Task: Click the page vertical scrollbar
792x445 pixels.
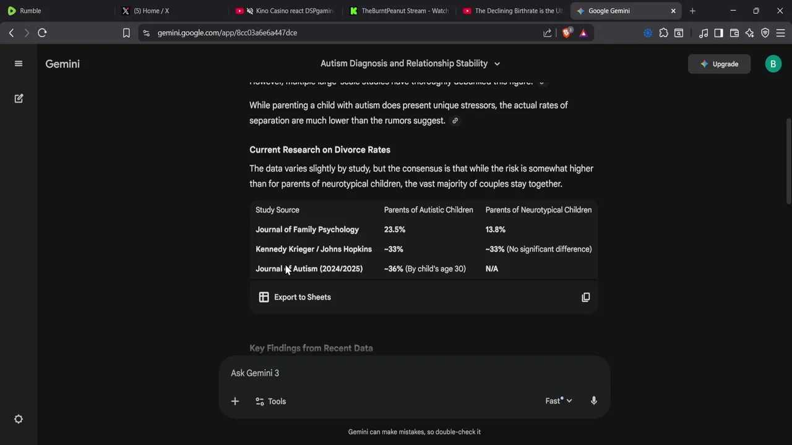Action: click(788, 161)
